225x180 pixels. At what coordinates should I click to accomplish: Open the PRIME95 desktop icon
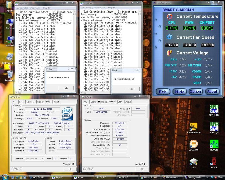(214, 145)
